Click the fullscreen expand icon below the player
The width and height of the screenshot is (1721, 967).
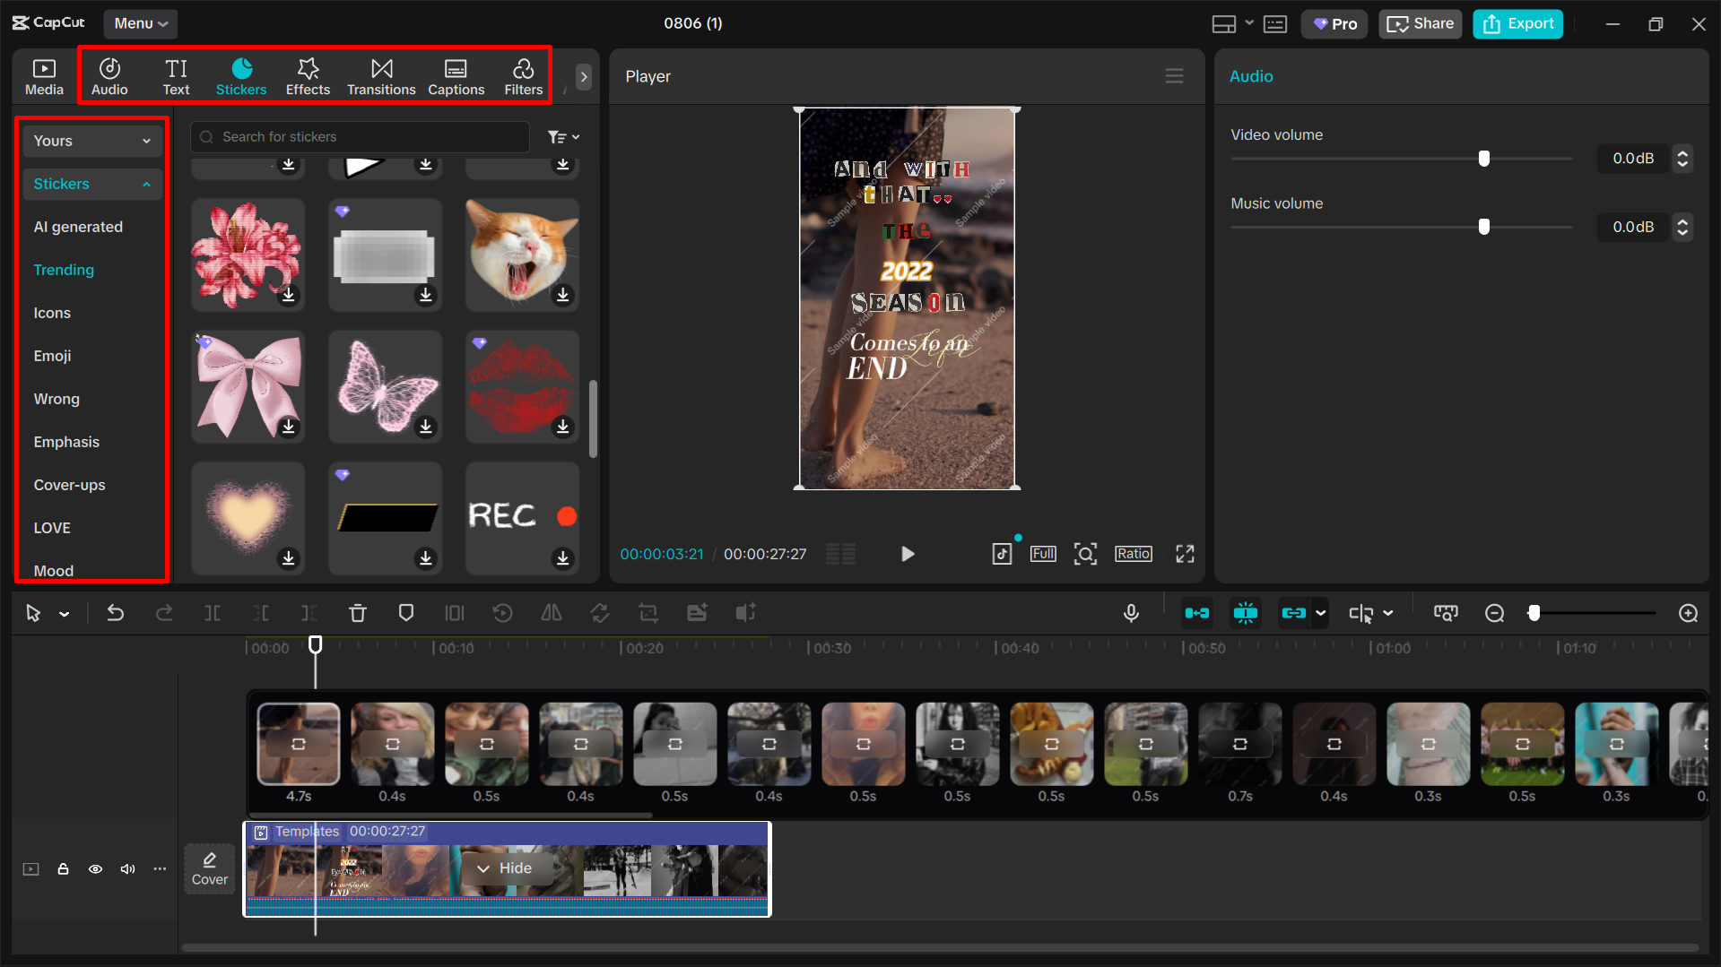(x=1184, y=553)
